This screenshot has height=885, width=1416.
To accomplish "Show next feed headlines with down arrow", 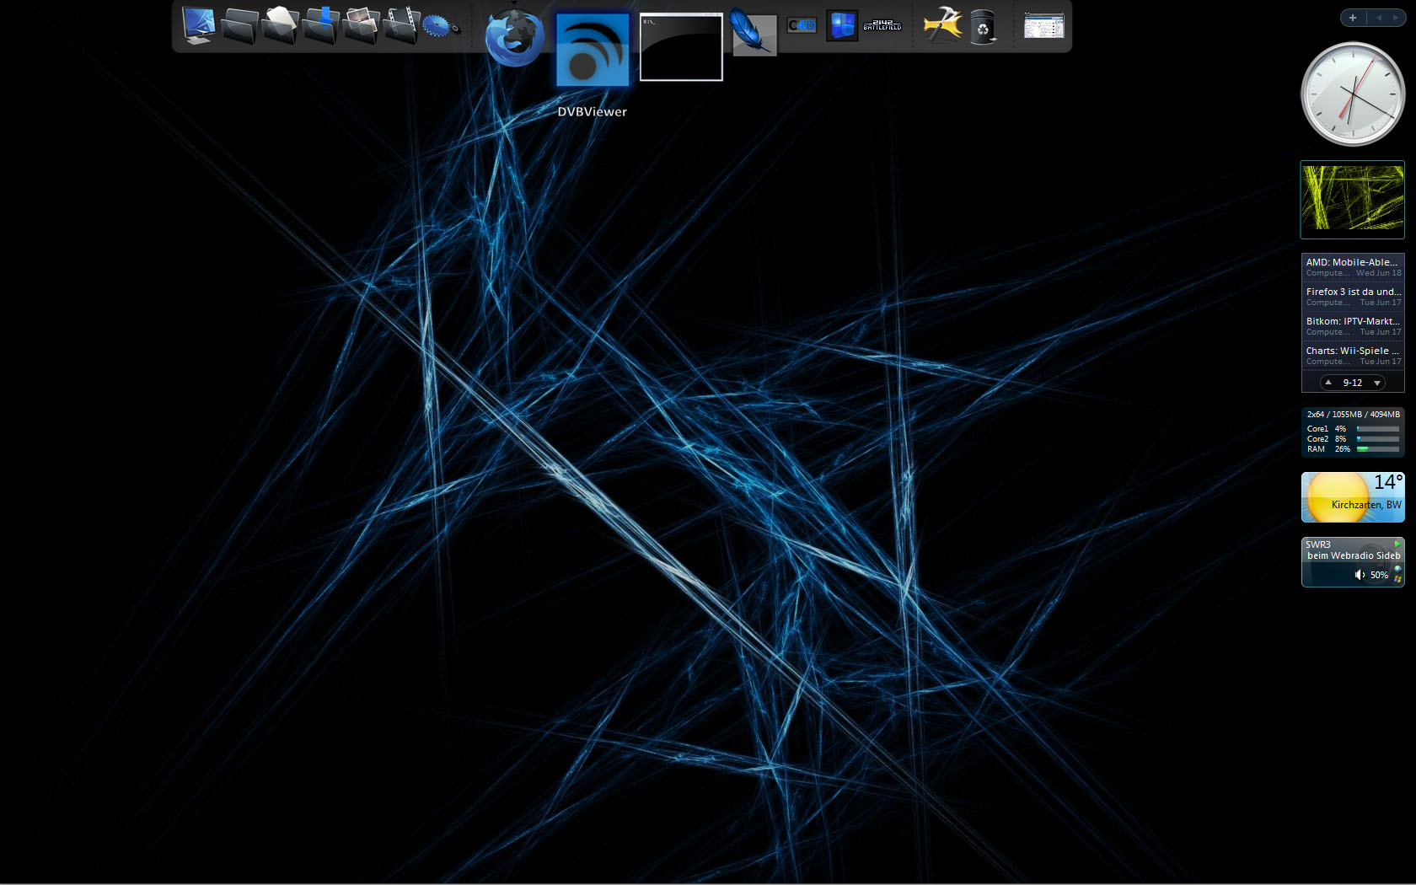I will (1377, 383).
